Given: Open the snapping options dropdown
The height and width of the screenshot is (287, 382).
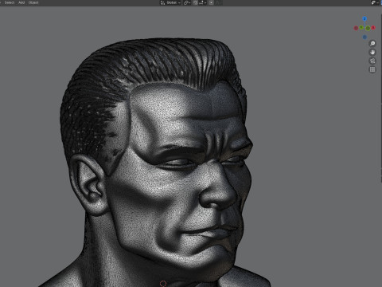Looking at the screenshot, I should pos(202,2).
